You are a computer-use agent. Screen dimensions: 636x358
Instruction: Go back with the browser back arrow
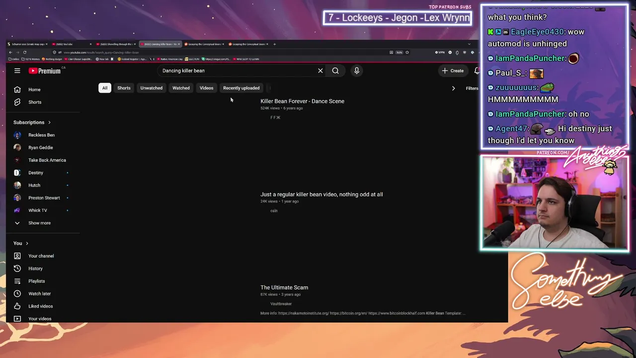pyautogui.click(x=10, y=52)
